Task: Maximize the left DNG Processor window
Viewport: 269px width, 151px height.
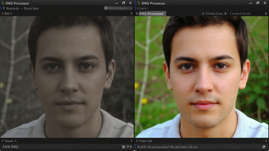Action: click(123, 3)
